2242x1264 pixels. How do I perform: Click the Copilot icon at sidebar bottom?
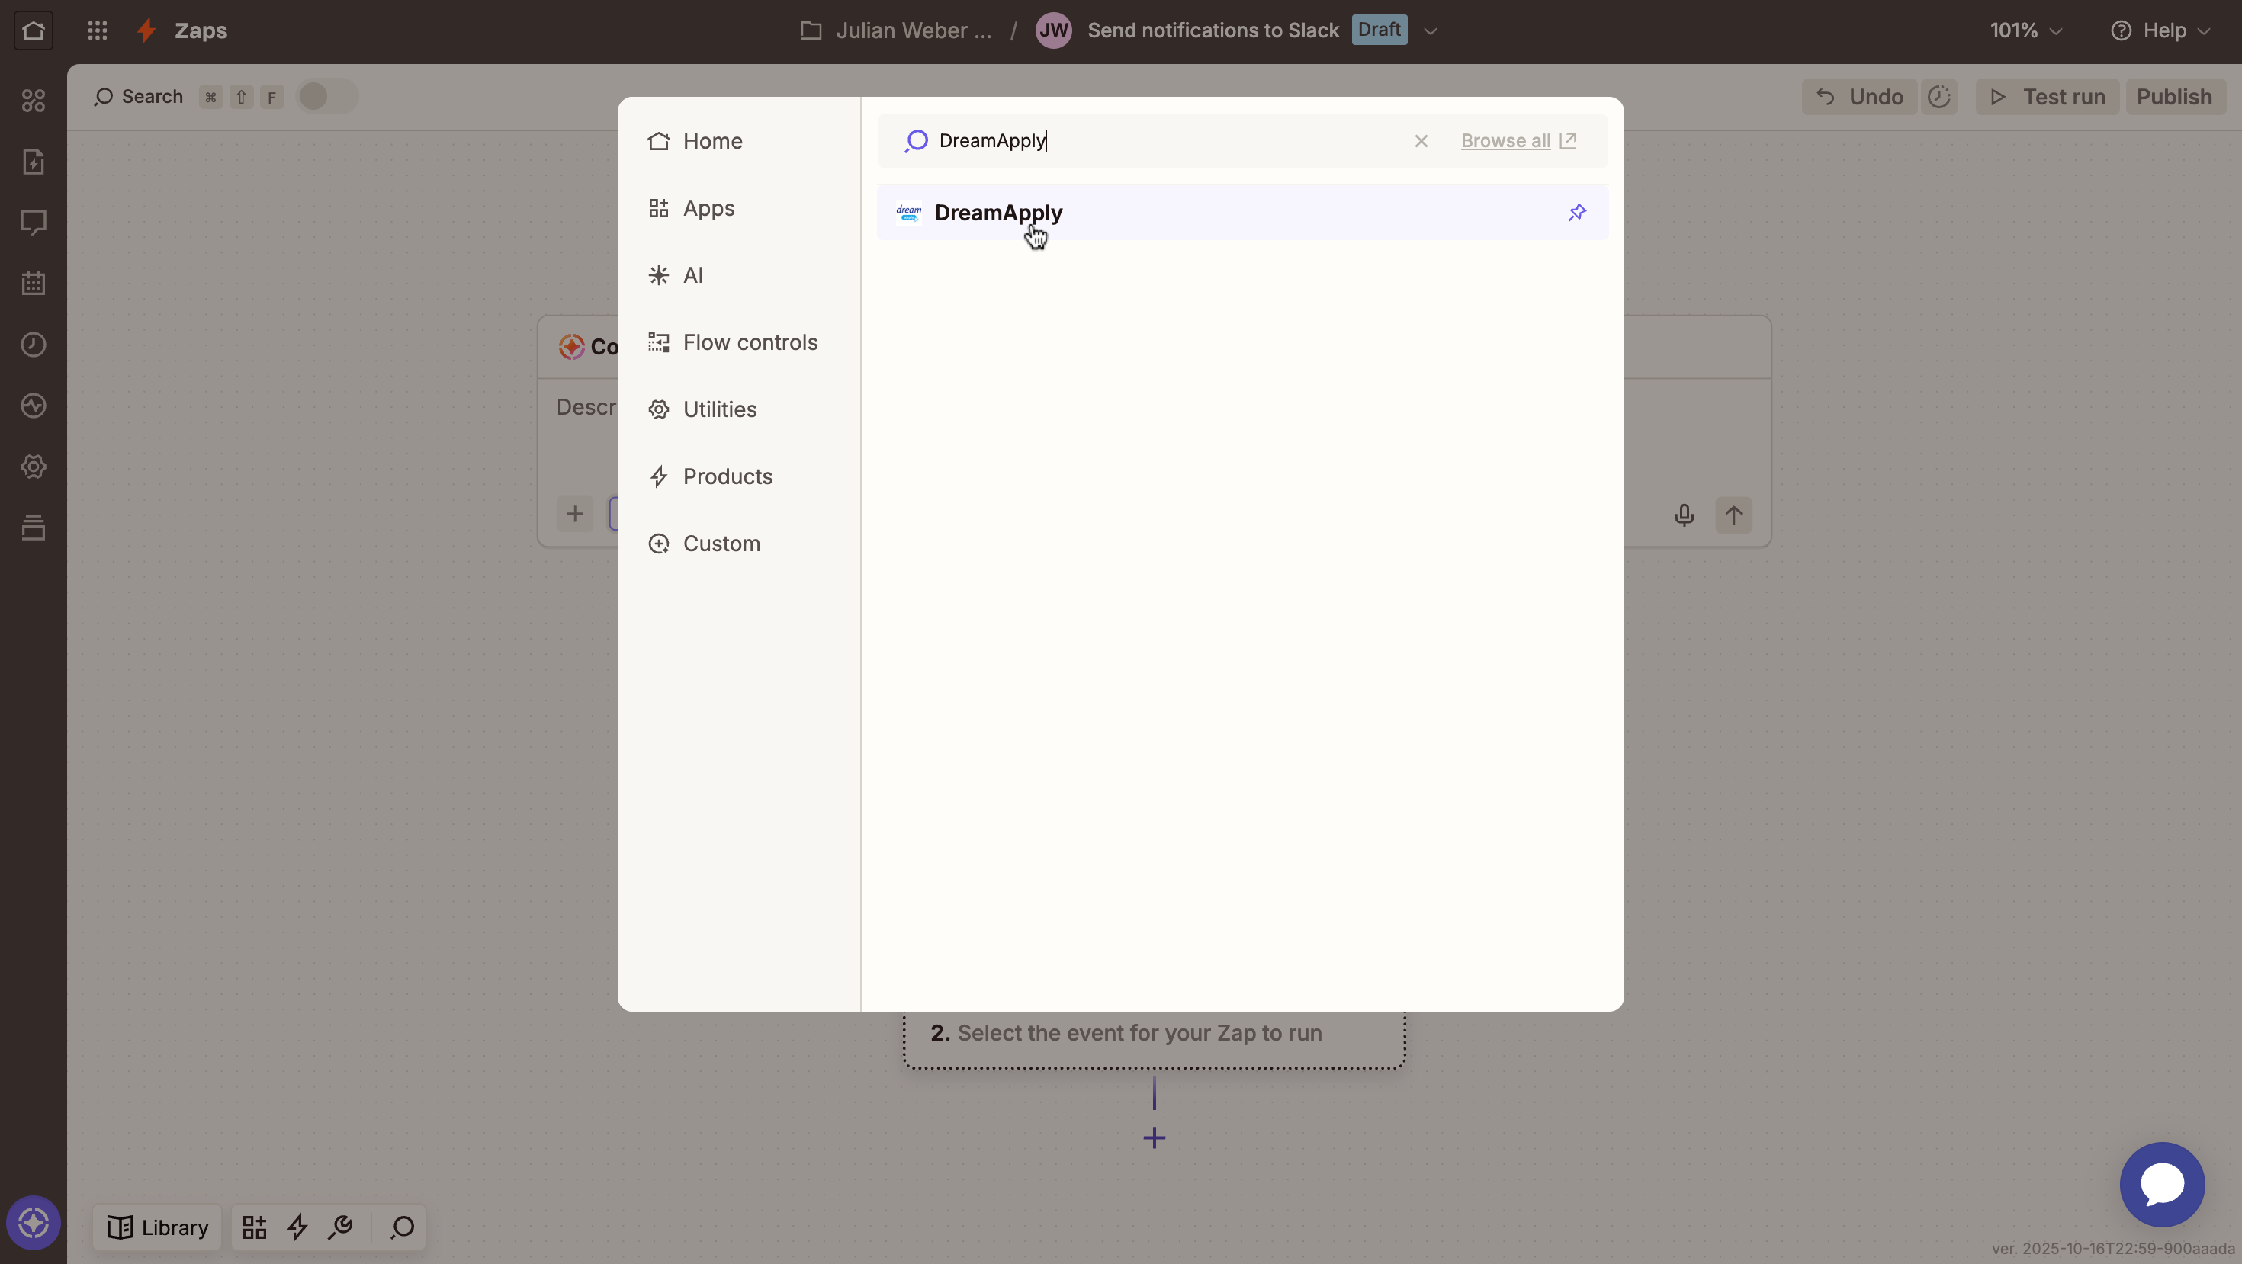(33, 1222)
